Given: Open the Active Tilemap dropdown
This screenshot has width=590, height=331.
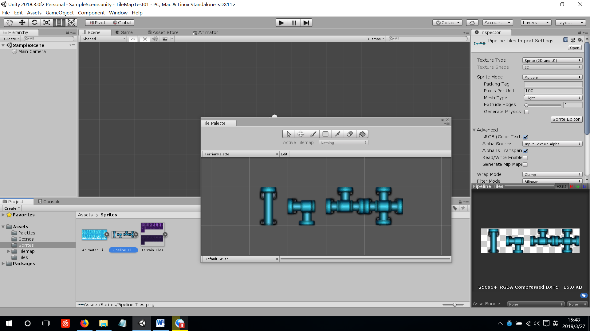Looking at the screenshot, I should click(x=343, y=143).
